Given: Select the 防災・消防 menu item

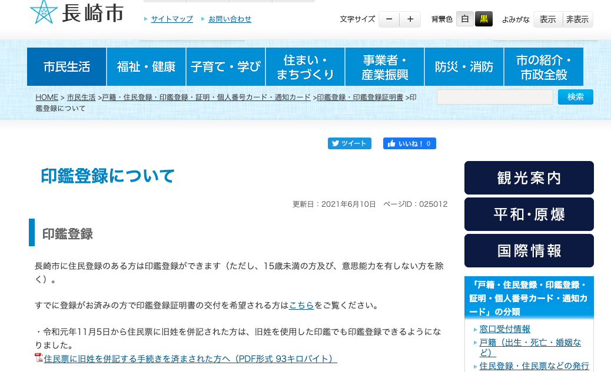Looking at the screenshot, I should (464, 67).
